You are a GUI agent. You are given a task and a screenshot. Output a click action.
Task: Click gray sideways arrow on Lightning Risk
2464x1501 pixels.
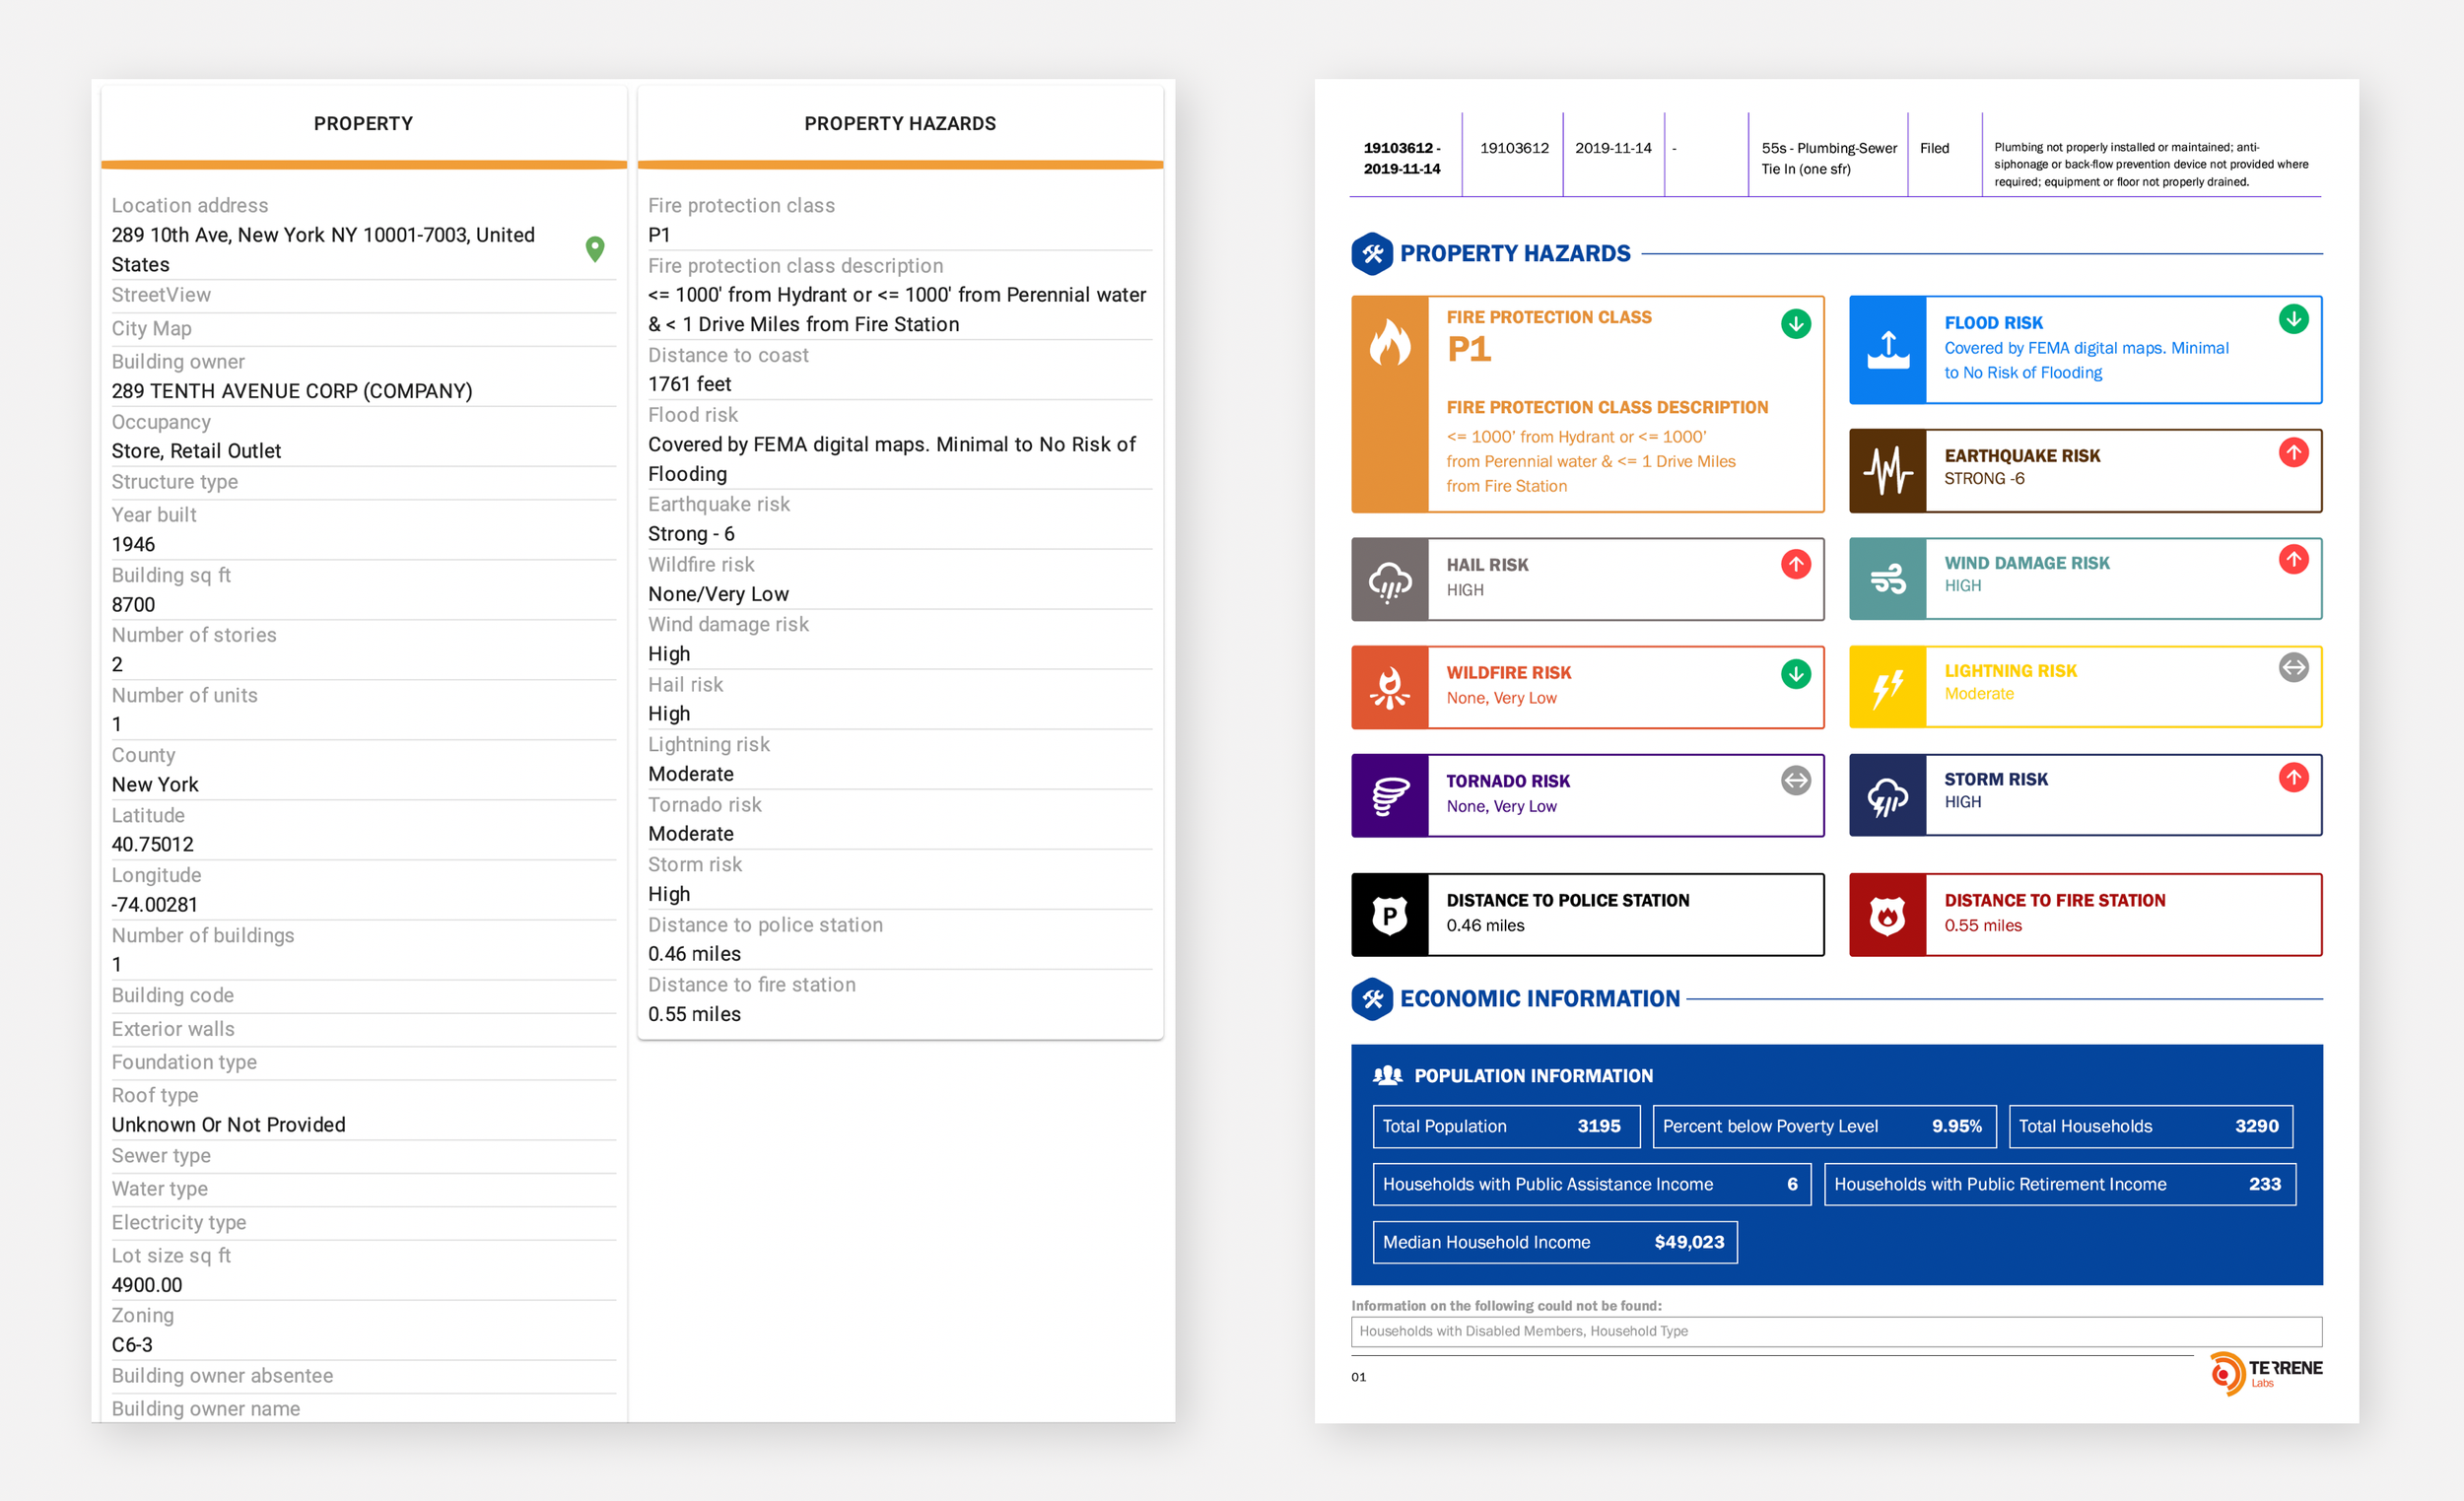[2293, 667]
